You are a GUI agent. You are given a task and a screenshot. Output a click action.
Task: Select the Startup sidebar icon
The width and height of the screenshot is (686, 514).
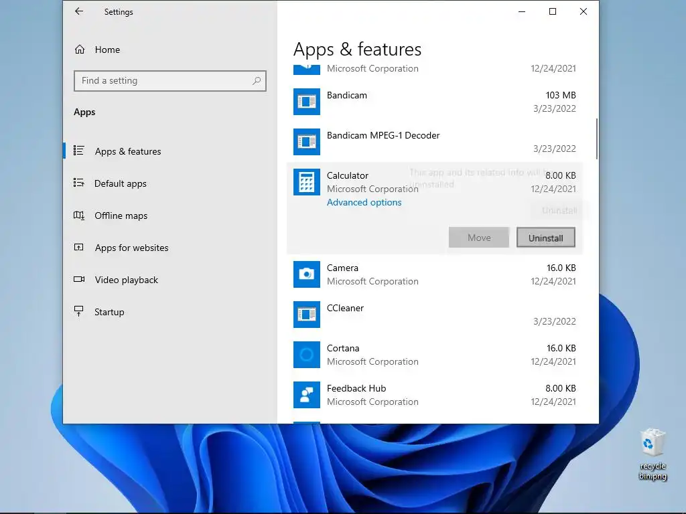[x=79, y=311]
